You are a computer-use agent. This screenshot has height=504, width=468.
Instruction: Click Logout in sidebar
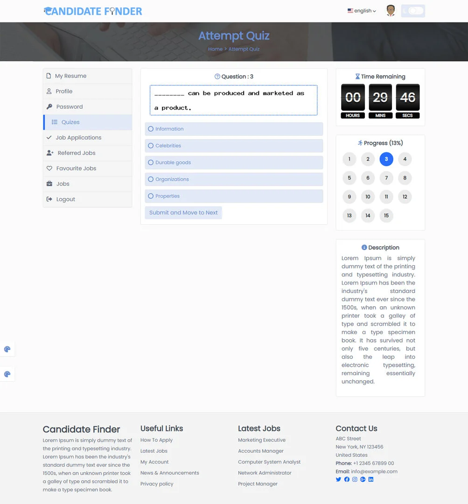[87, 199]
